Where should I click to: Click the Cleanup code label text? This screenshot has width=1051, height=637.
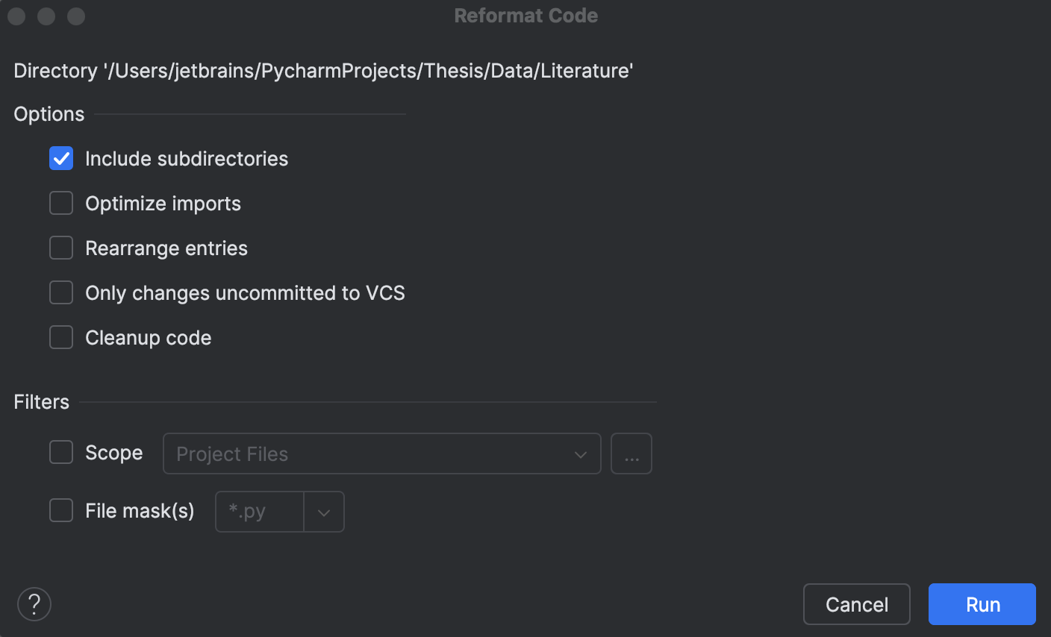(148, 338)
